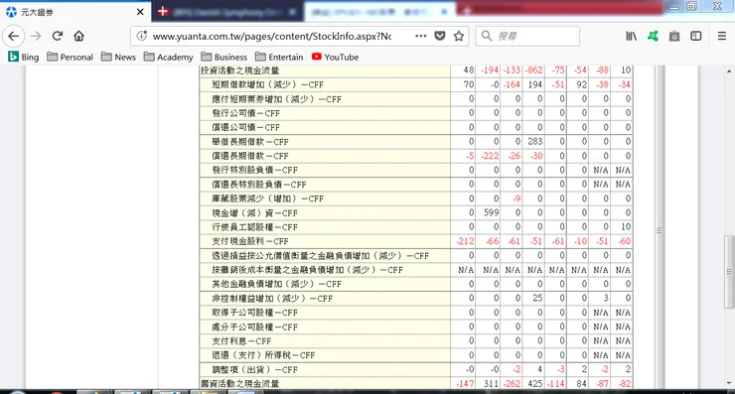This screenshot has width=735, height=394.
Task: Click the 搜尋 search box
Action: click(527, 36)
